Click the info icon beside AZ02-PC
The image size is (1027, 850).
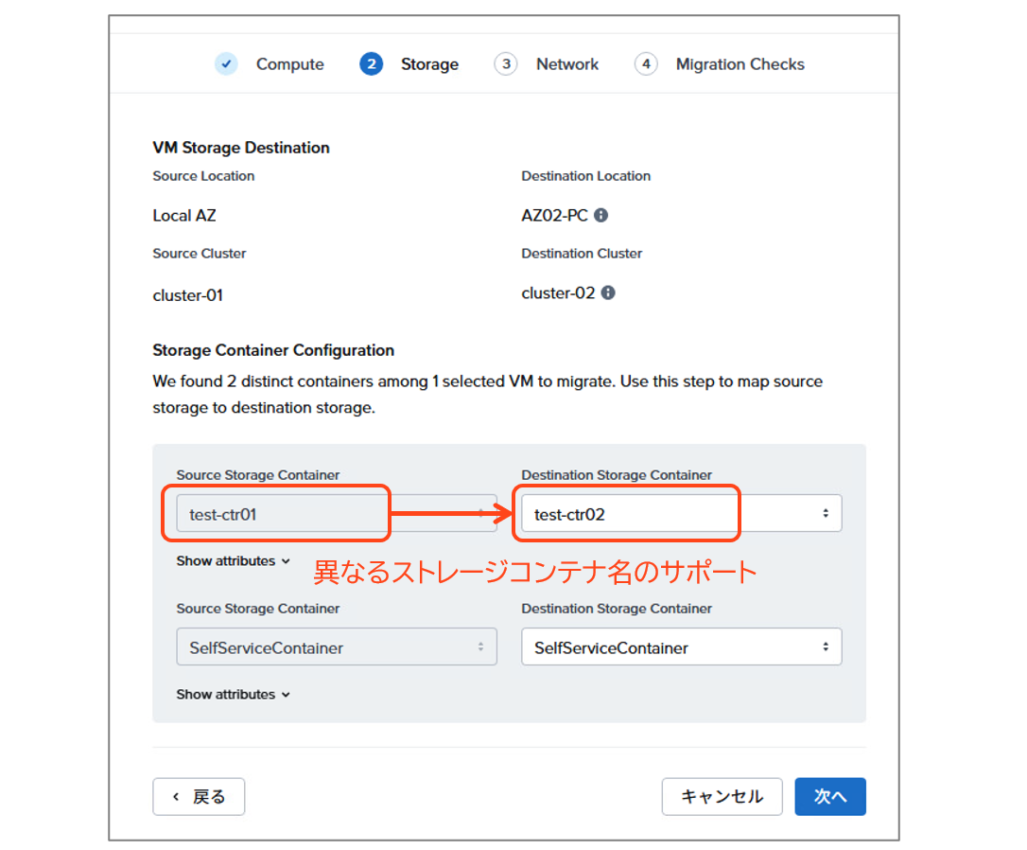click(601, 215)
